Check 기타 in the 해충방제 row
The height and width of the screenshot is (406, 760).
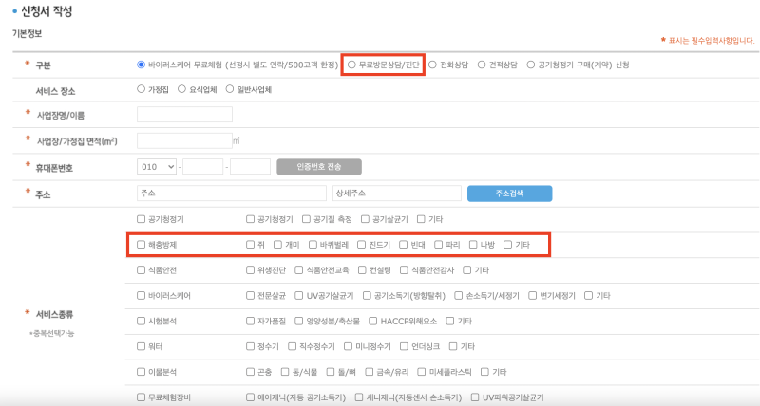pyautogui.click(x=508, y=245)
